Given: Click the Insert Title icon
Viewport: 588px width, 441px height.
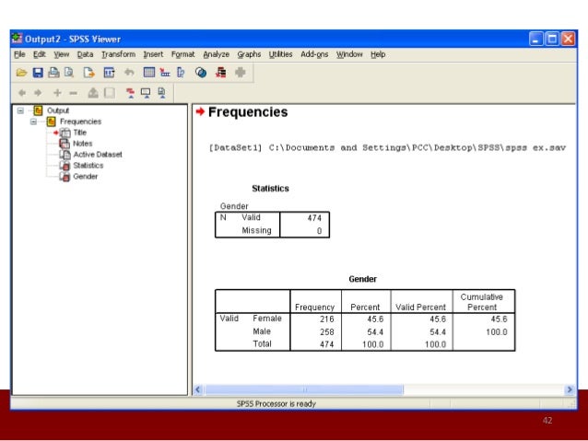Looking at the screenshot, I should pyautogui.click(x=146, y=93).
